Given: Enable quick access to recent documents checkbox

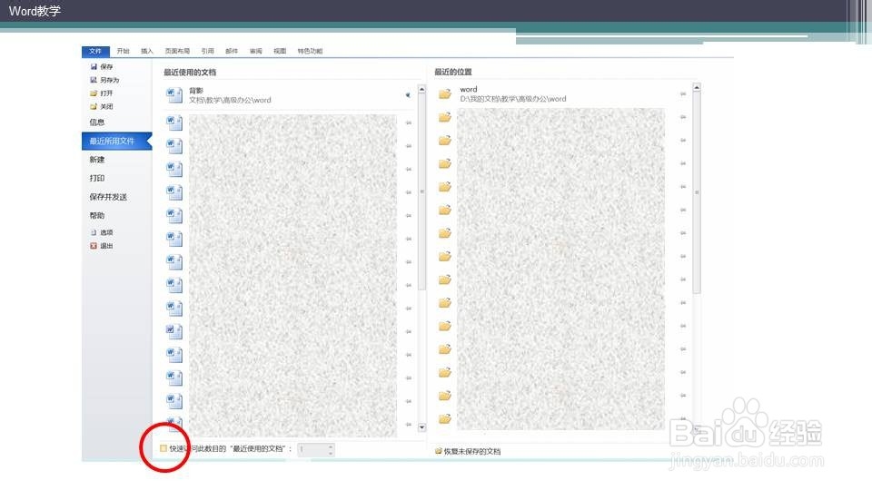Looking at the screenshot, I should coord(163,448).
